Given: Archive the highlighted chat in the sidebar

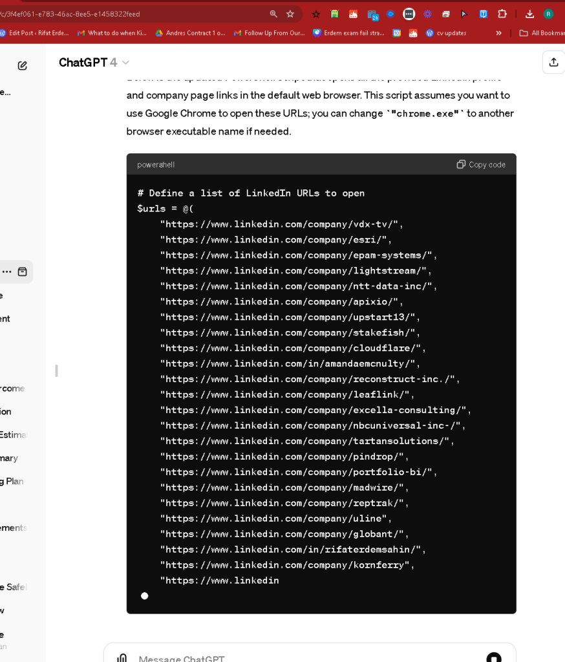Looking at the screenshot, I should [x=23, y=272].
